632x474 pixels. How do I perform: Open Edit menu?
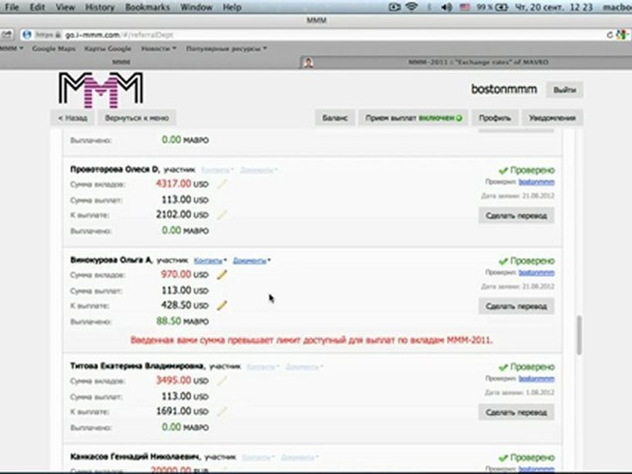(37, 7)
